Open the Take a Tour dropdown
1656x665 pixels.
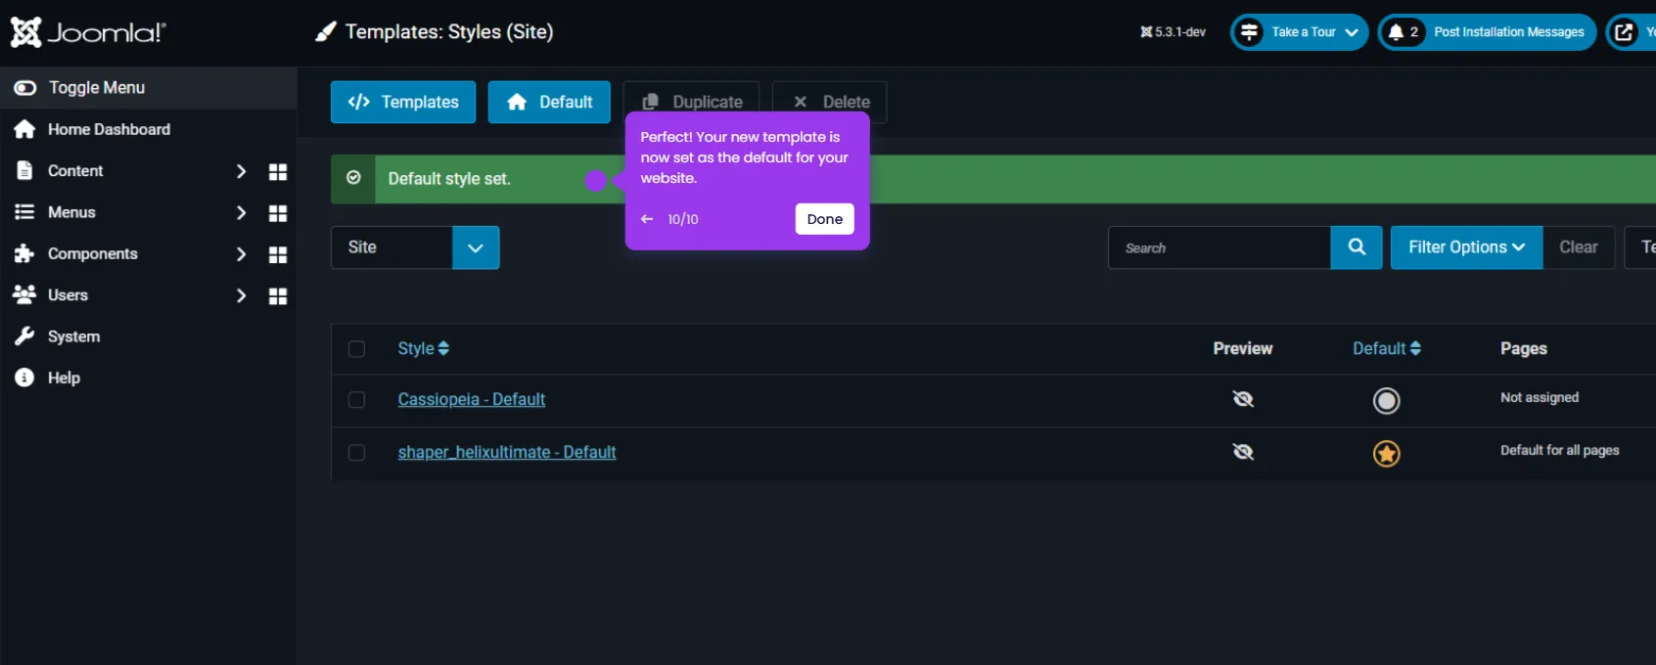tap(1299, 32)
